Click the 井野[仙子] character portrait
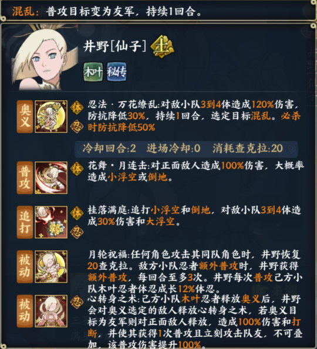This screenshot has width=317, height=349. [45, 59]
